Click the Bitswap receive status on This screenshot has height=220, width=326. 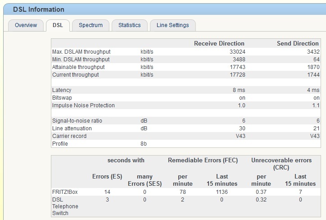coord(242,98)
